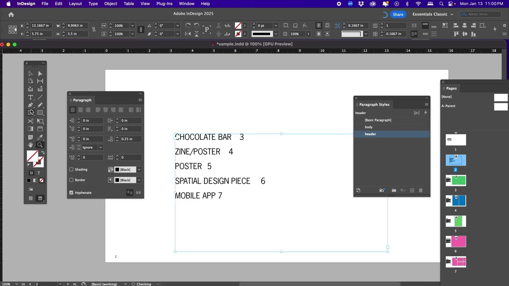509x286 pixels.
Task: Select the Page tool
Action: click(x=31, y=81)
